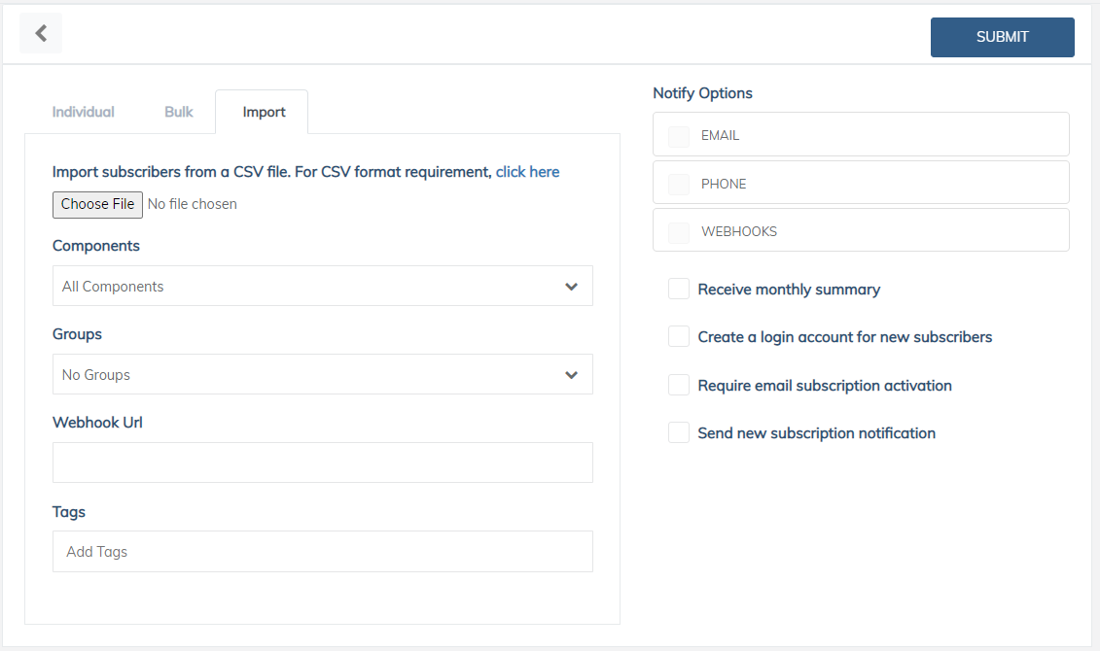Enable Receive monthly summary
This screenshot has height=651, width=1100.
pyautogui.click(x=678, y=289)
